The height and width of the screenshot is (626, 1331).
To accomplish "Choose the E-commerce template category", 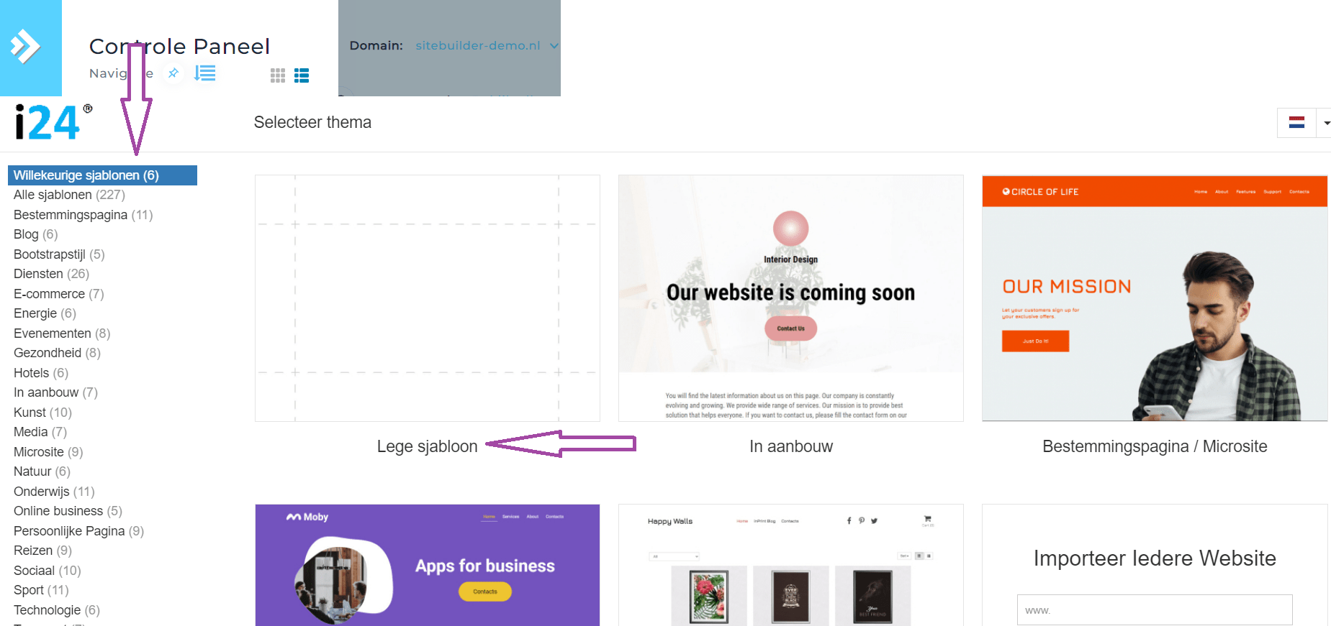I will (x=59, y=294).
